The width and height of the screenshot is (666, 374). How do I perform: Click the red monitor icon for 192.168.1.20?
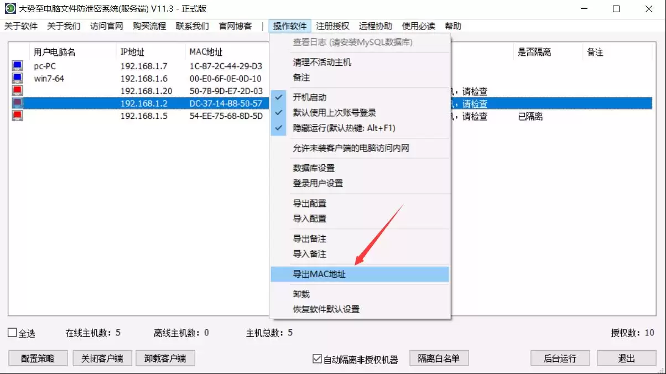pos(17,91)
